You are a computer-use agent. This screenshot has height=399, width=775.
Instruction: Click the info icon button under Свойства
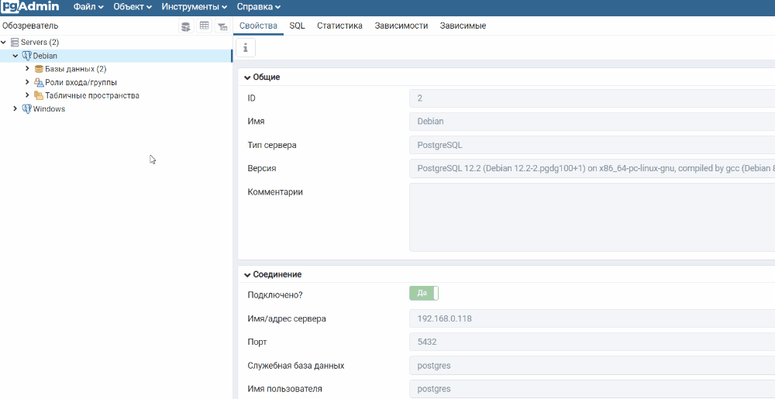pos(246,48)
